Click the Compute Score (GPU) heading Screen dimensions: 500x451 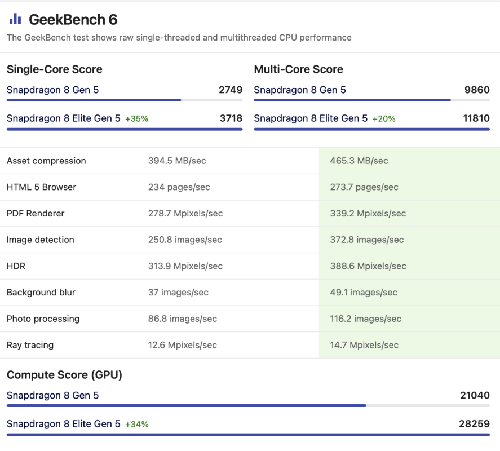tap(64, 375)
